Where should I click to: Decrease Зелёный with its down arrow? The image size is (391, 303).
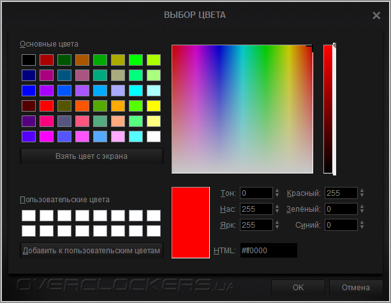coord(362,212)
